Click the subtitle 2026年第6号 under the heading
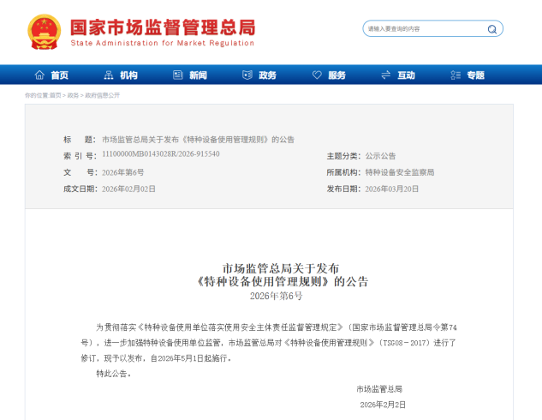The width and height of the screenshot is (542, 420). pyautogui.click(x=277, y=296)
